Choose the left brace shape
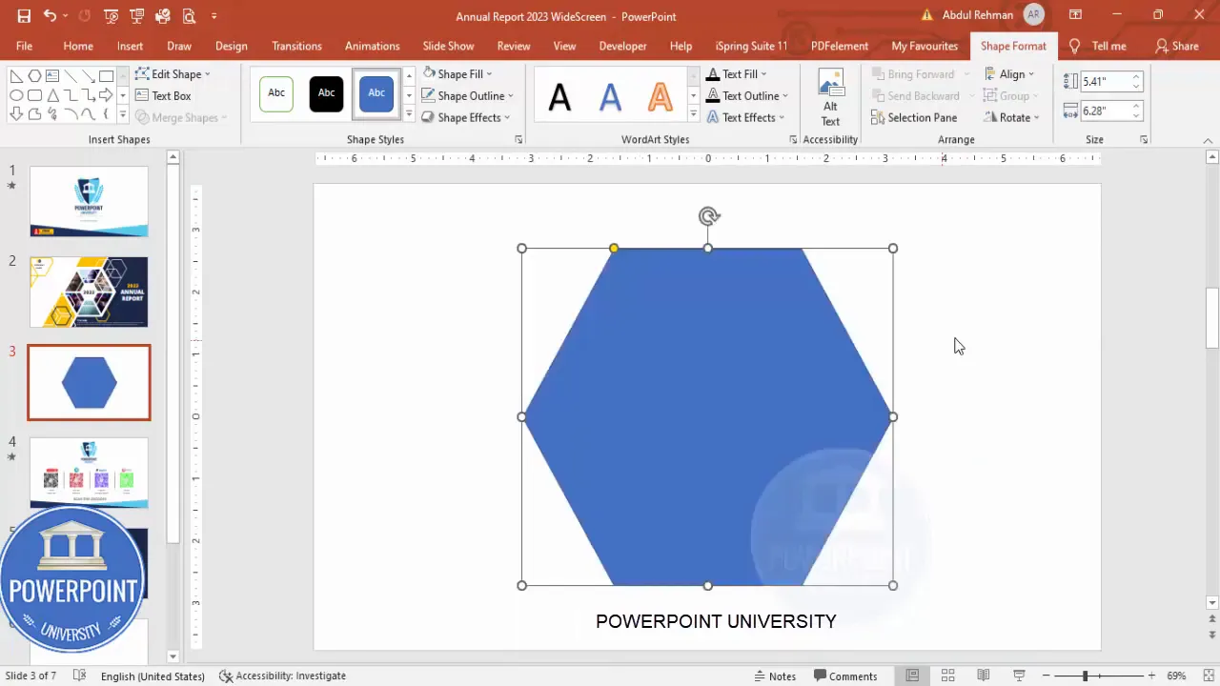The height and width of the screenshot is (686, 1220). click(x=106, y=114)
